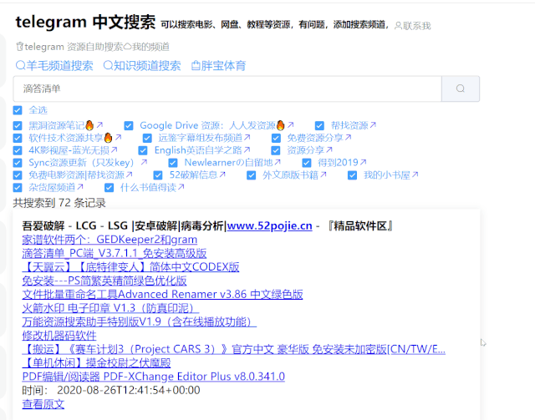535x420 pixels.
Task: Click the 联系我 contact link
Action: [412, 26]
